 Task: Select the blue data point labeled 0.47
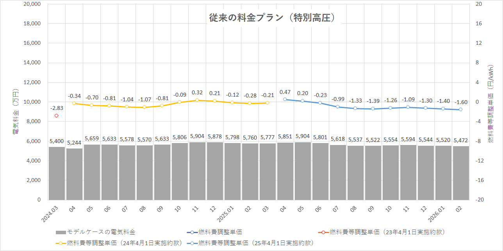(x=284, y=99)
